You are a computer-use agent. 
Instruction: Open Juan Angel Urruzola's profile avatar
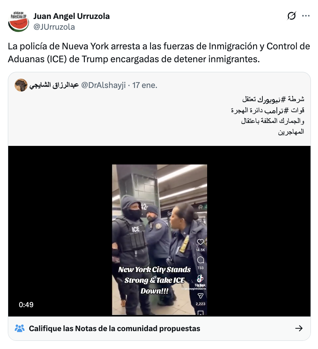19,21
